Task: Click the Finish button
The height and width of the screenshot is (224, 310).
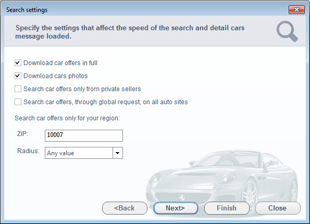Action: pyautogui.click(x=227, y=208)
